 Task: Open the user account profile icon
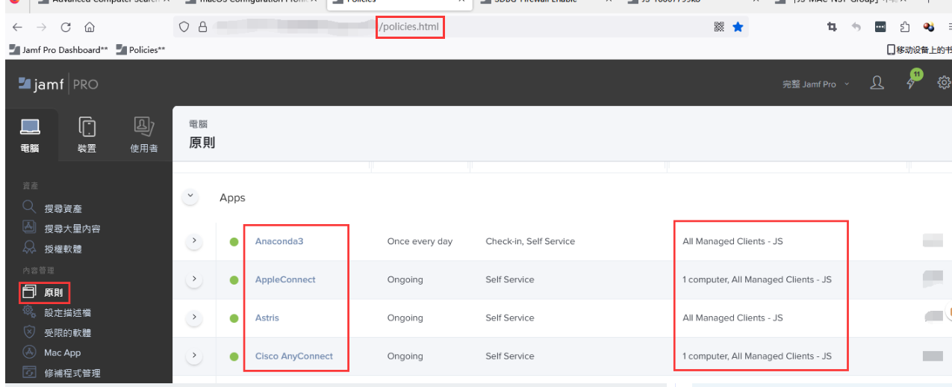[877, 84]
